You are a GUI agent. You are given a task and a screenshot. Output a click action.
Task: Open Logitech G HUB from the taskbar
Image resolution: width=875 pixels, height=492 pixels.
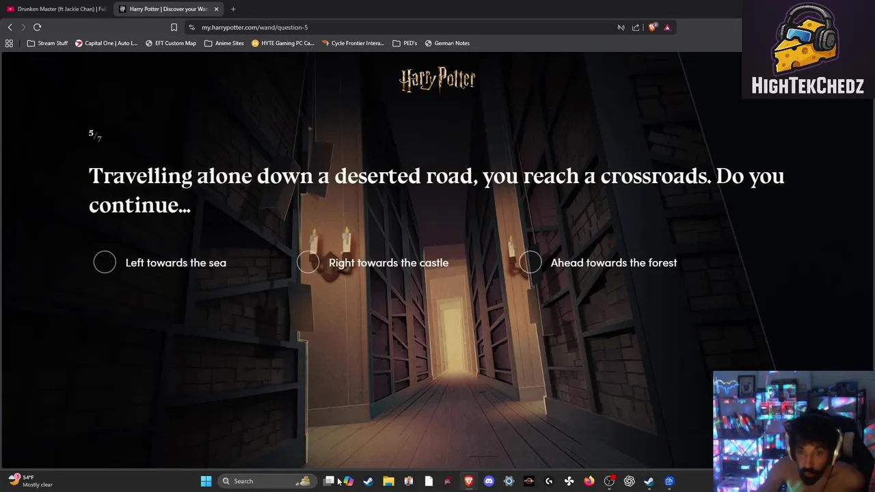point(549,481)
